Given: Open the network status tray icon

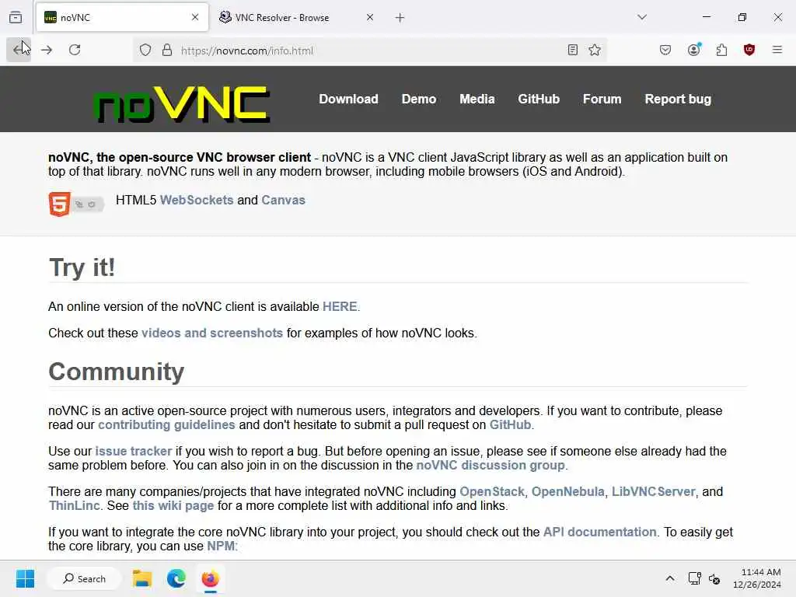Looking at the screenshot, I should click(694, 578).
